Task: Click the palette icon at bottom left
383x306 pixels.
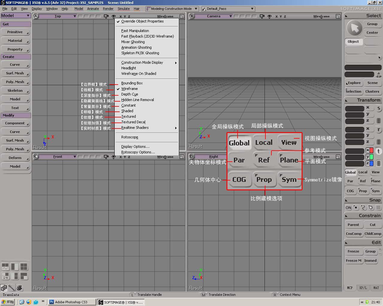Action: coord(19,288)
